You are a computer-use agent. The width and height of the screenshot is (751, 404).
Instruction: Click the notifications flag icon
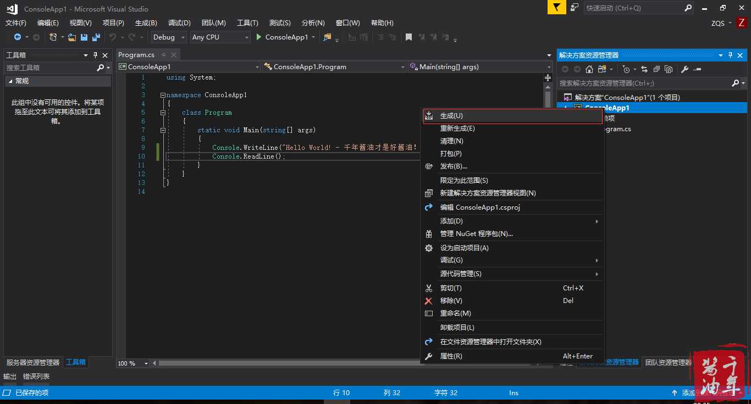556,8
